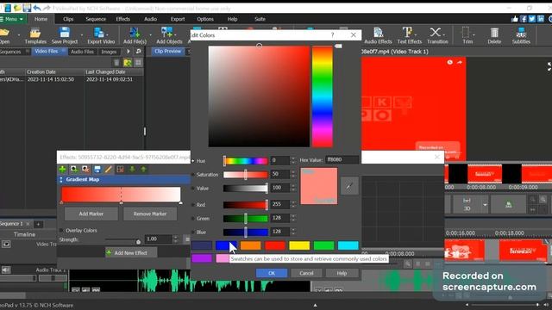Click the green plus icon in Effects window
Image resolution: width=552 pixels, height=310 pixels.
pos(62,170)
